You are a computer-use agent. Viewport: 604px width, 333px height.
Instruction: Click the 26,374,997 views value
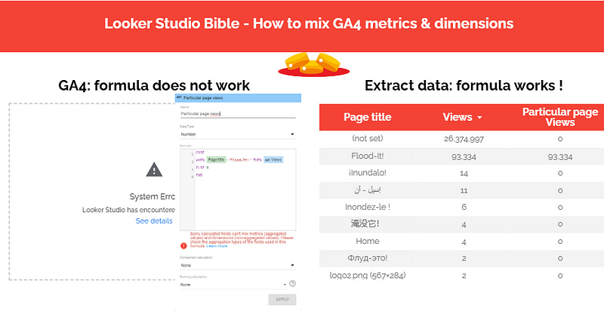pos(464,139)
